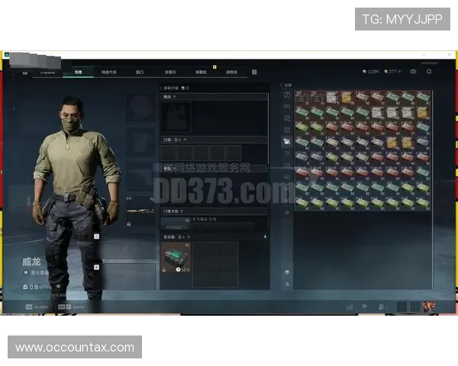
Task: Click the 277 currency balance
Action: pyautogui.click(x=391, y=72)
